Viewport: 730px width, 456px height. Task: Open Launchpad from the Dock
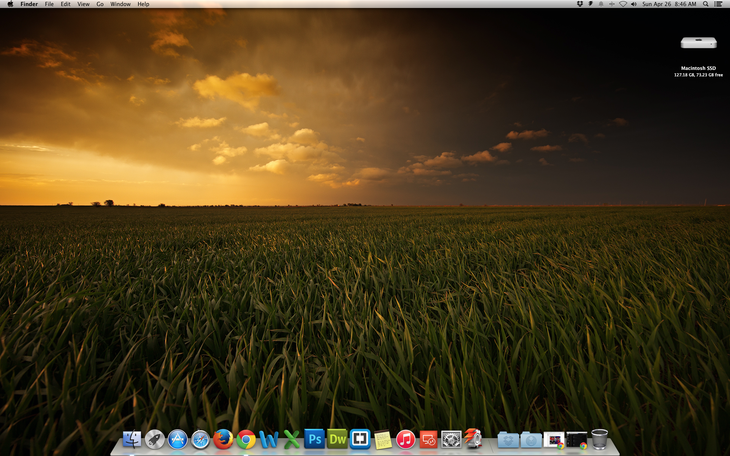point(155,440)
